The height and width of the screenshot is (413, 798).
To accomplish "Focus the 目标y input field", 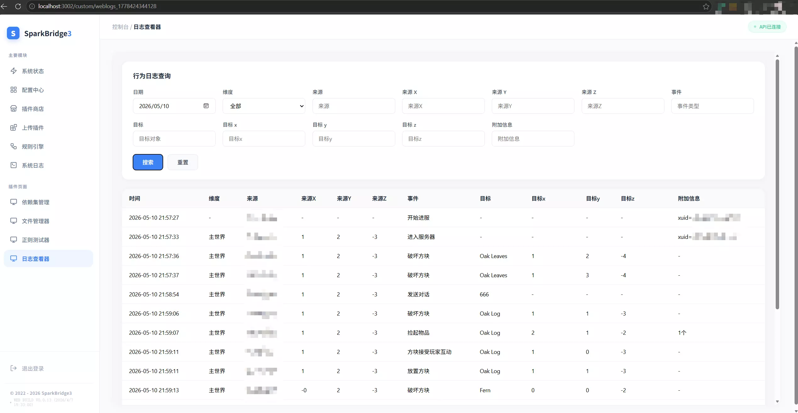I will click(x=354, y=139).
